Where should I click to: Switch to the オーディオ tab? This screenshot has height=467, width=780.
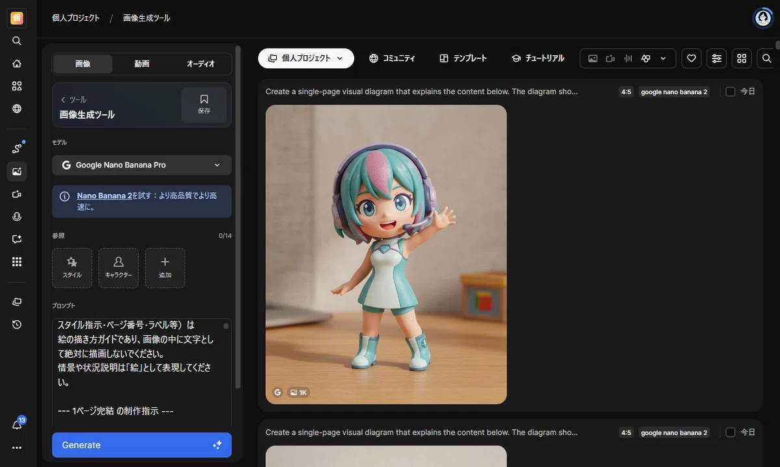coord(201,64)
